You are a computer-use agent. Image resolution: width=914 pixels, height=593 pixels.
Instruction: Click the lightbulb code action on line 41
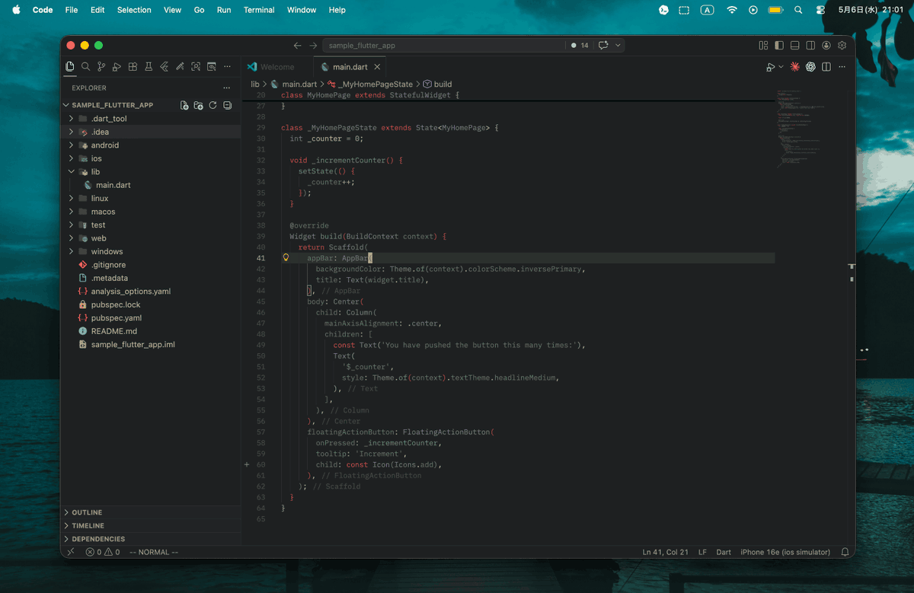[x=286, y=258]
